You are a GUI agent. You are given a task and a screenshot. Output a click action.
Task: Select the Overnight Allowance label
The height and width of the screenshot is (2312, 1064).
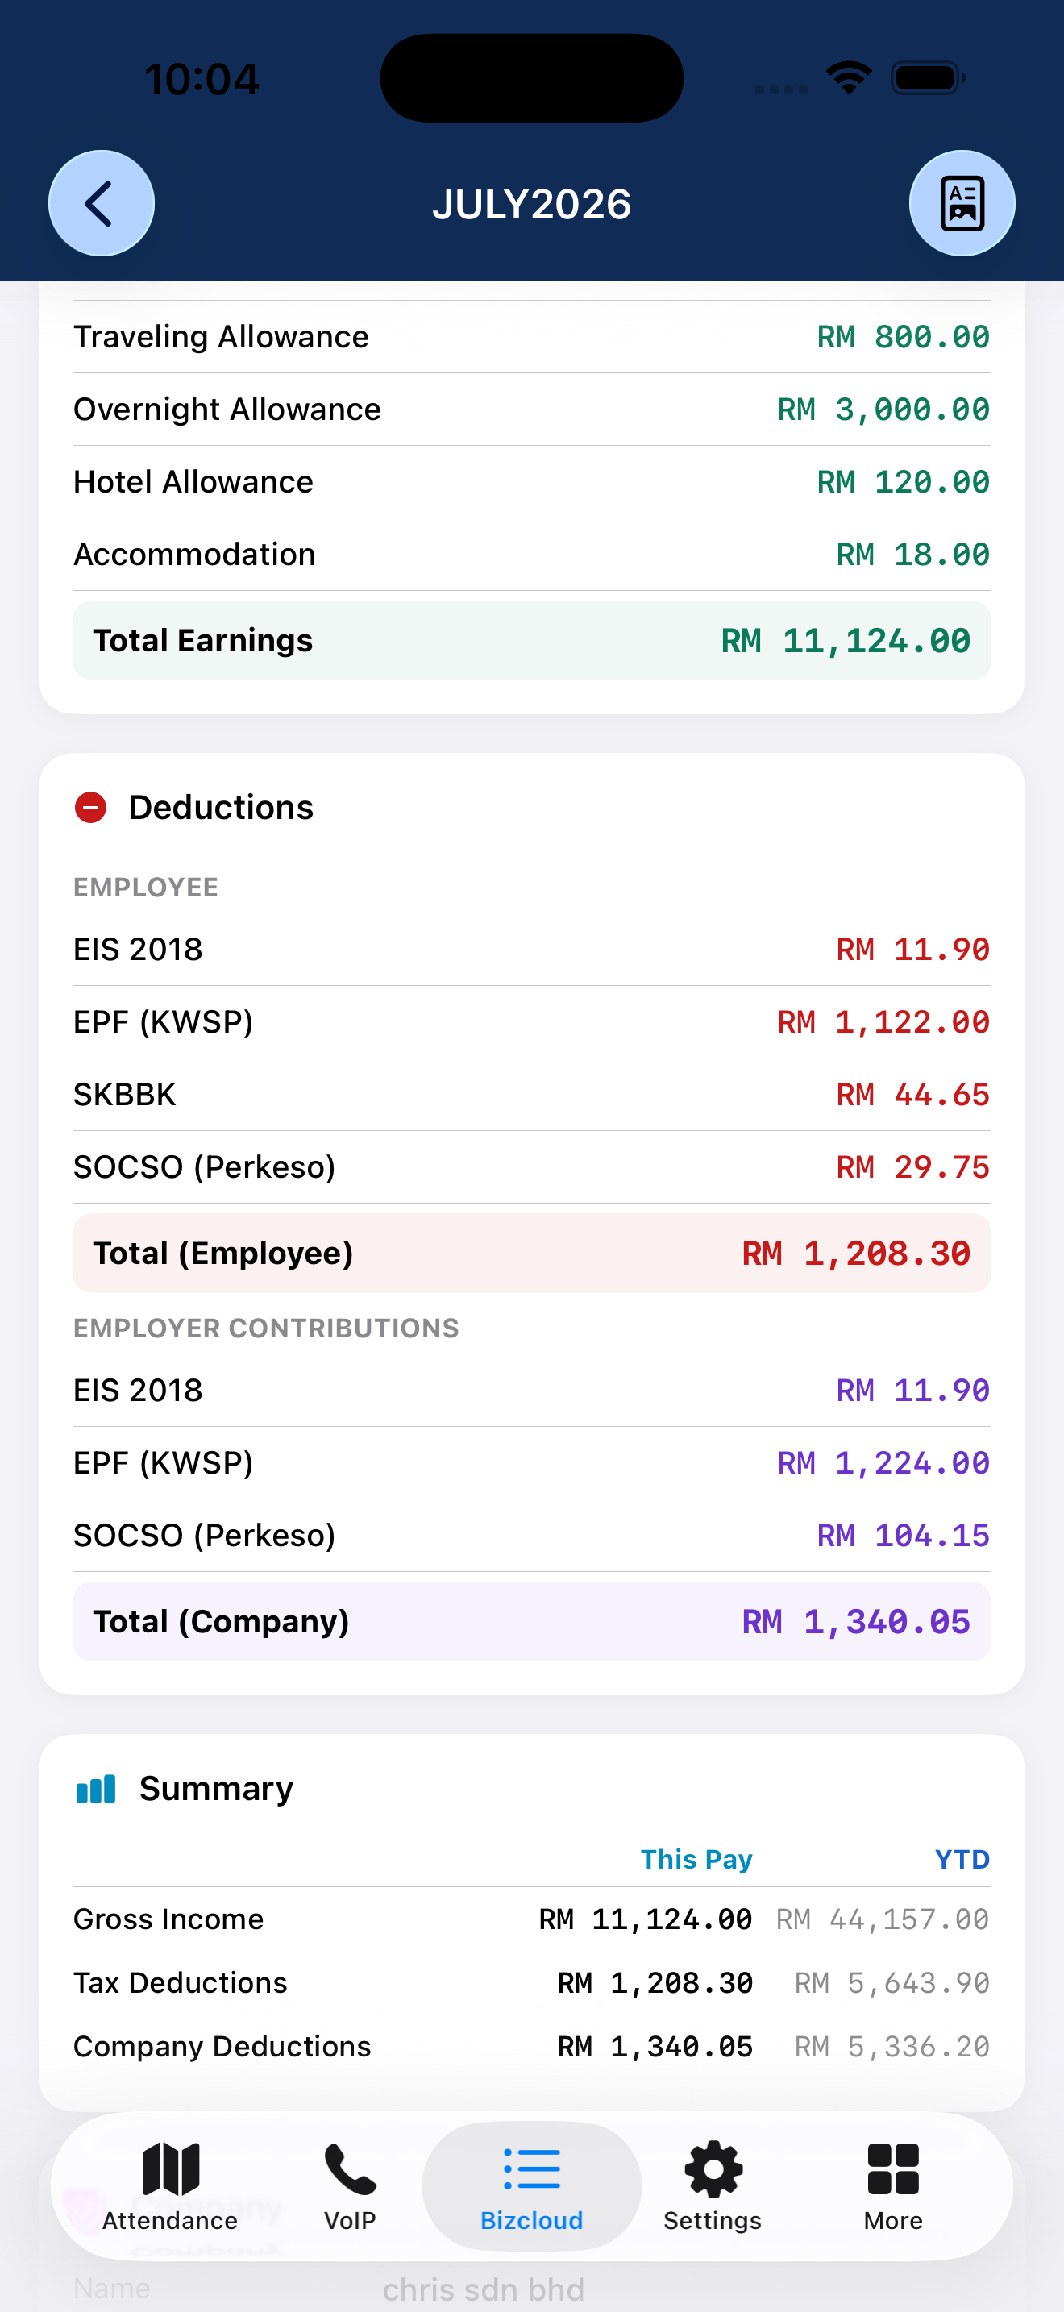[x=228, y=410]
